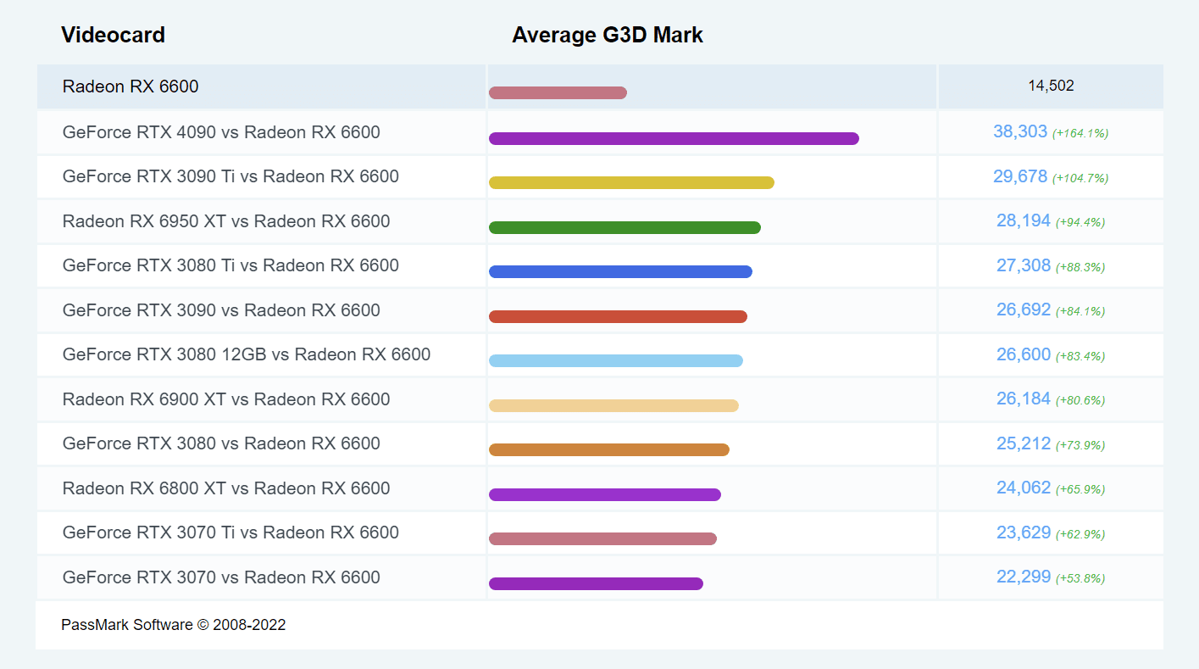Image resolution: width=1199 pixels, height=669 pixels.
Task: Click the orange RTX 3080 score bar
Action: 609,449
